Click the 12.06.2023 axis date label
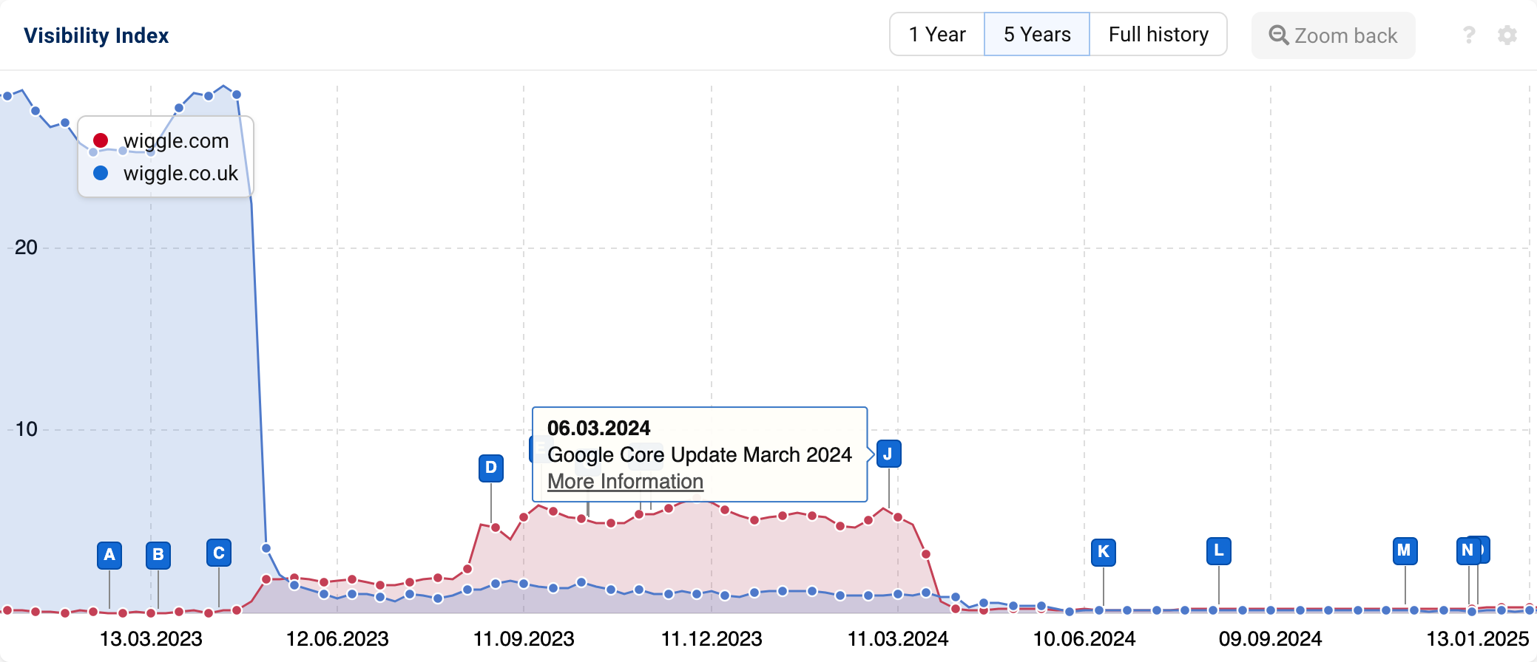 tap(337, 638)
